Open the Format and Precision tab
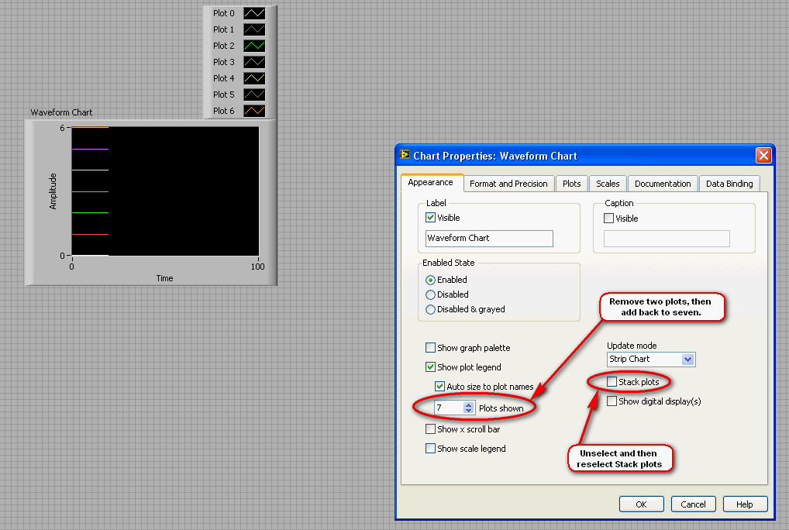The image size is (789, 530). click(508, 184)
